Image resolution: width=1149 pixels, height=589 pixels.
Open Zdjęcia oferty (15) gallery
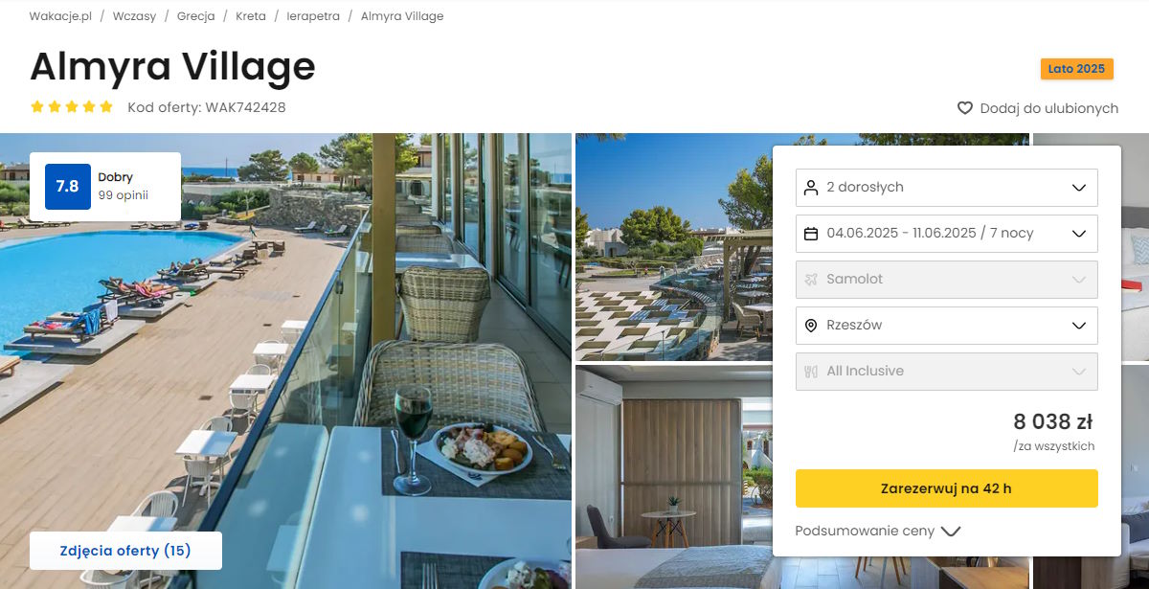point(125,551)
